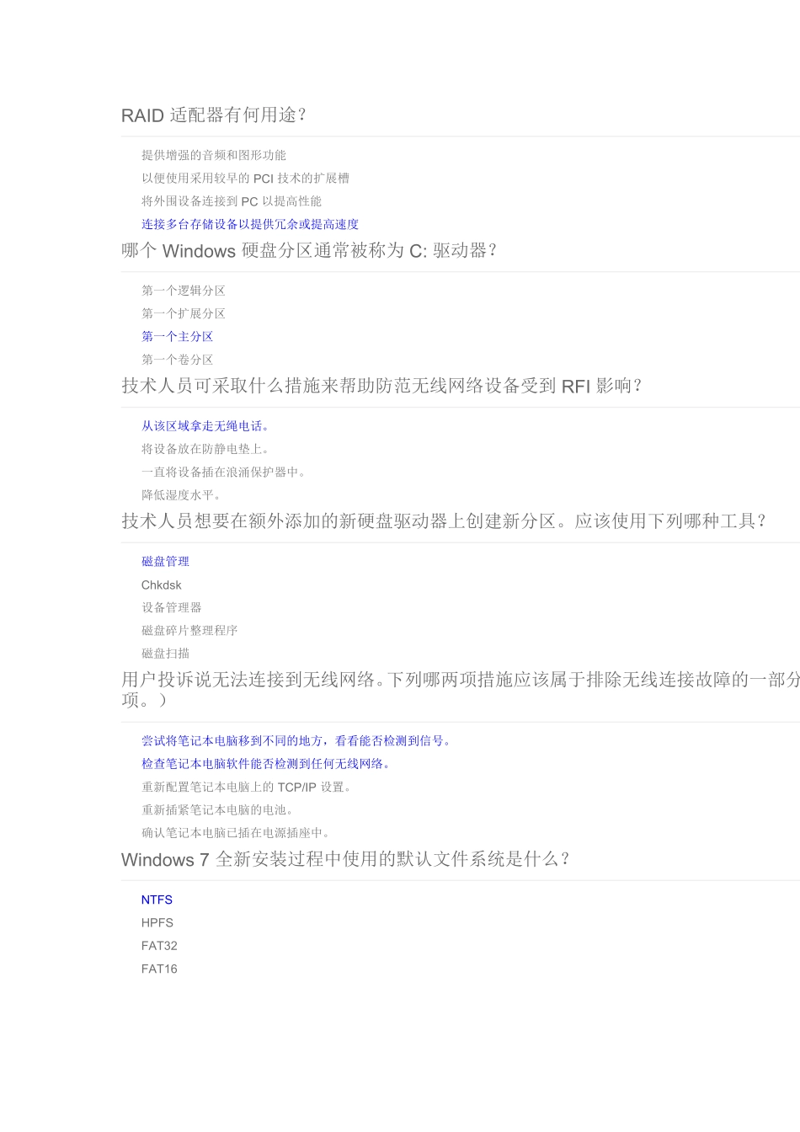Image resolution: width=800 pixels, height=1132 pixels.
Task: Click blue answer '检查笔记本电脑软件能否检测到任何无线网络。'
Action: click(268, 764)
